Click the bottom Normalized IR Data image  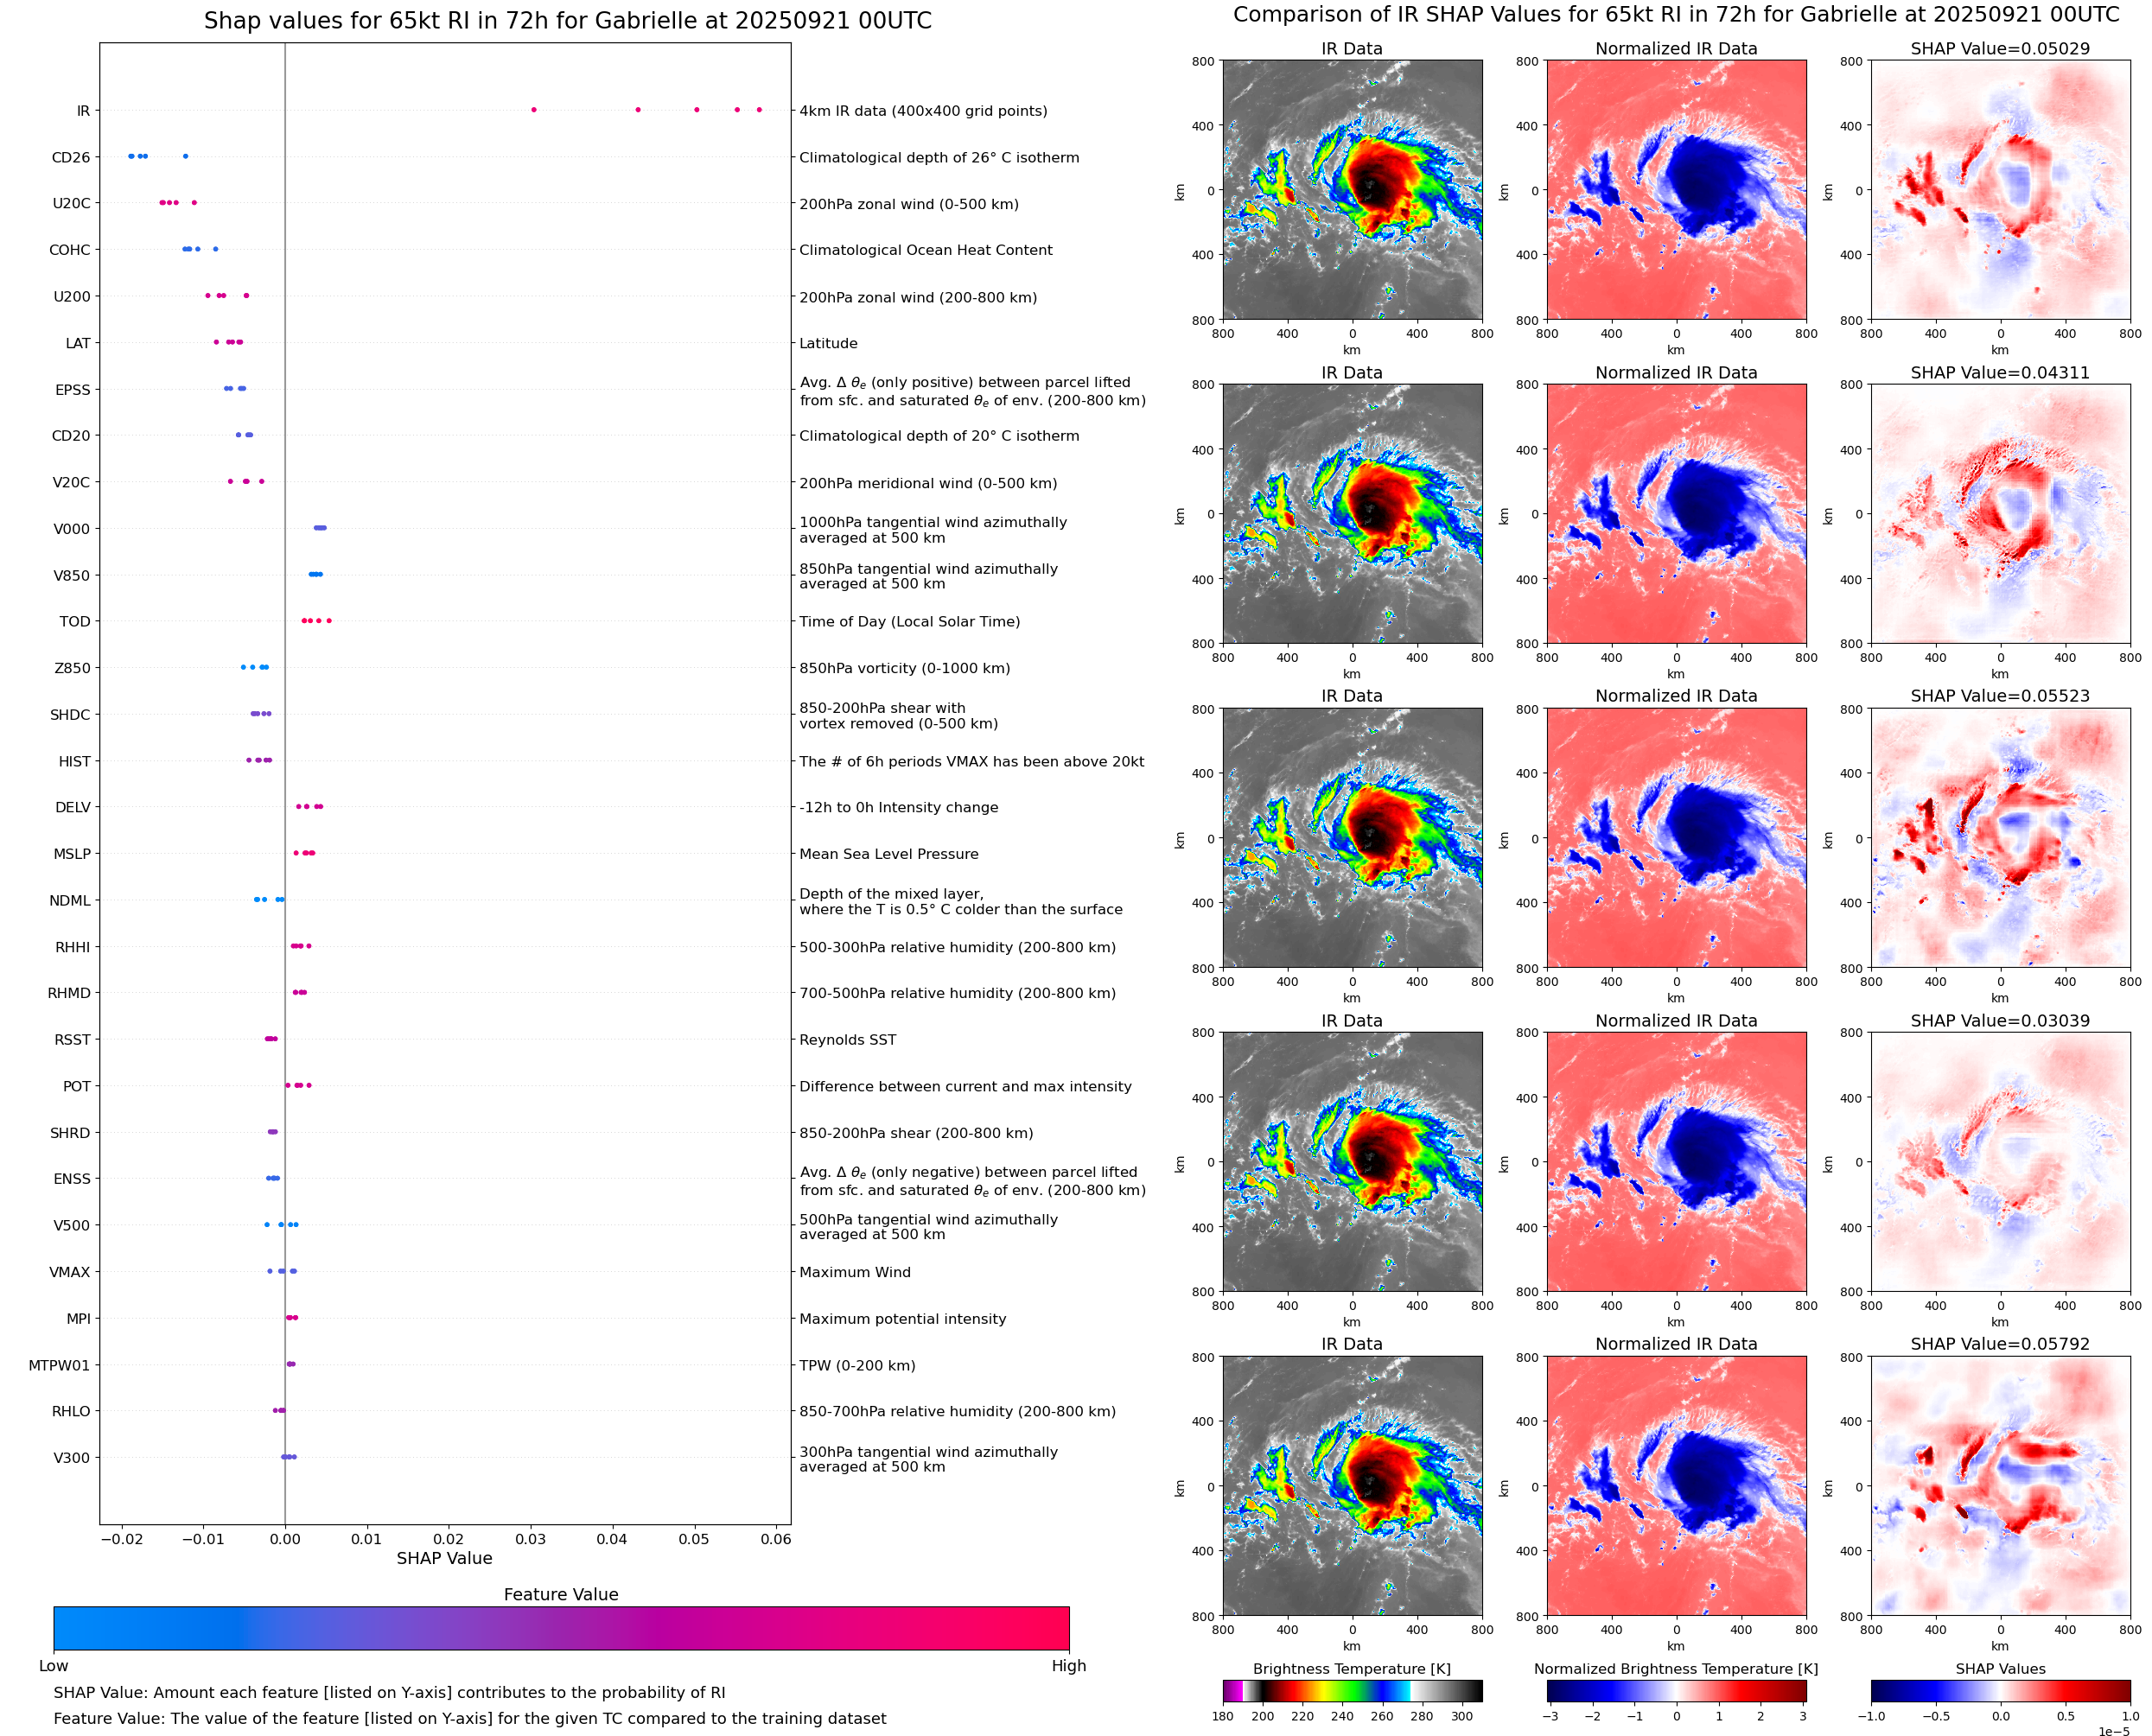pos(1676,1485)
